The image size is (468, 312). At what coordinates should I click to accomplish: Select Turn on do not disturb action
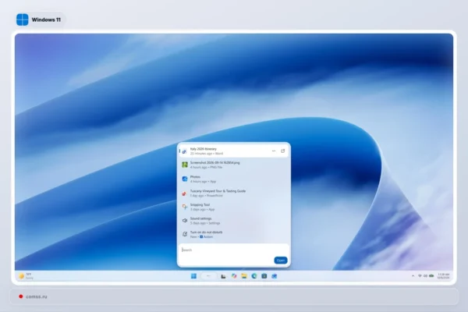click(x=233, y=234)
